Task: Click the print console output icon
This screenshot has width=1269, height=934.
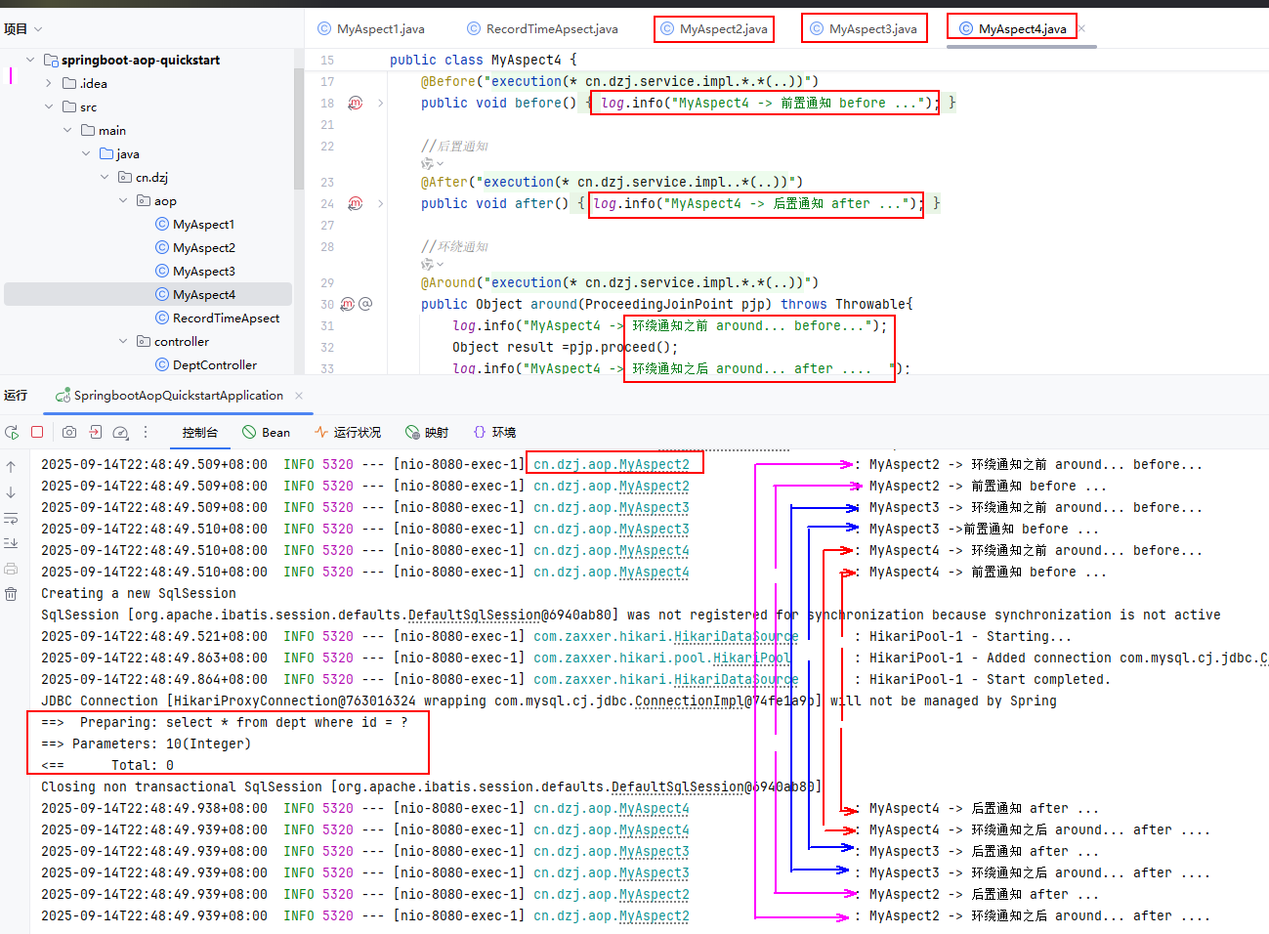Action: 11,568
